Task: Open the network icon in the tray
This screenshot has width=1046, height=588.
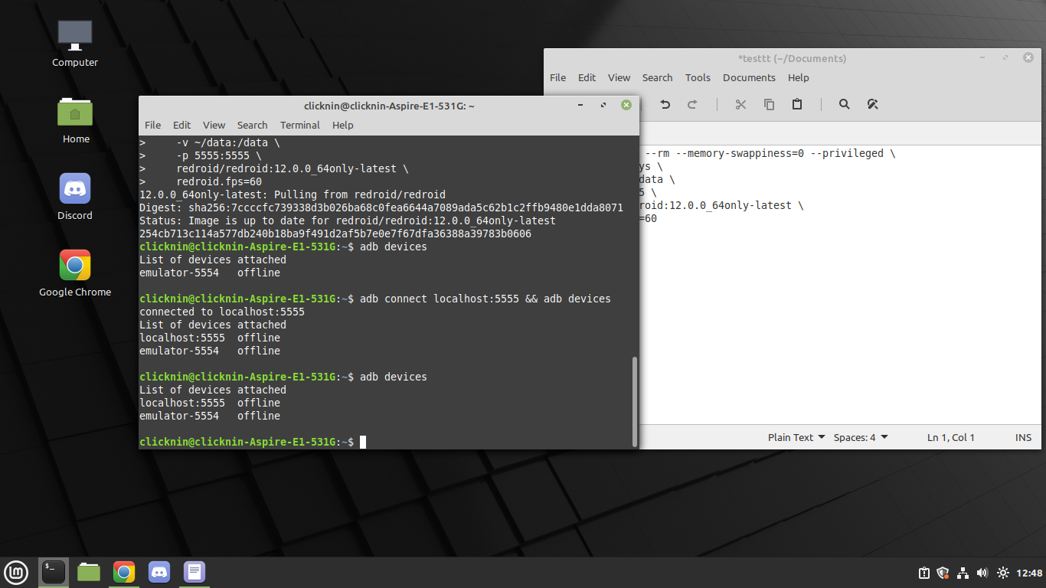Action: coord(962,573)
